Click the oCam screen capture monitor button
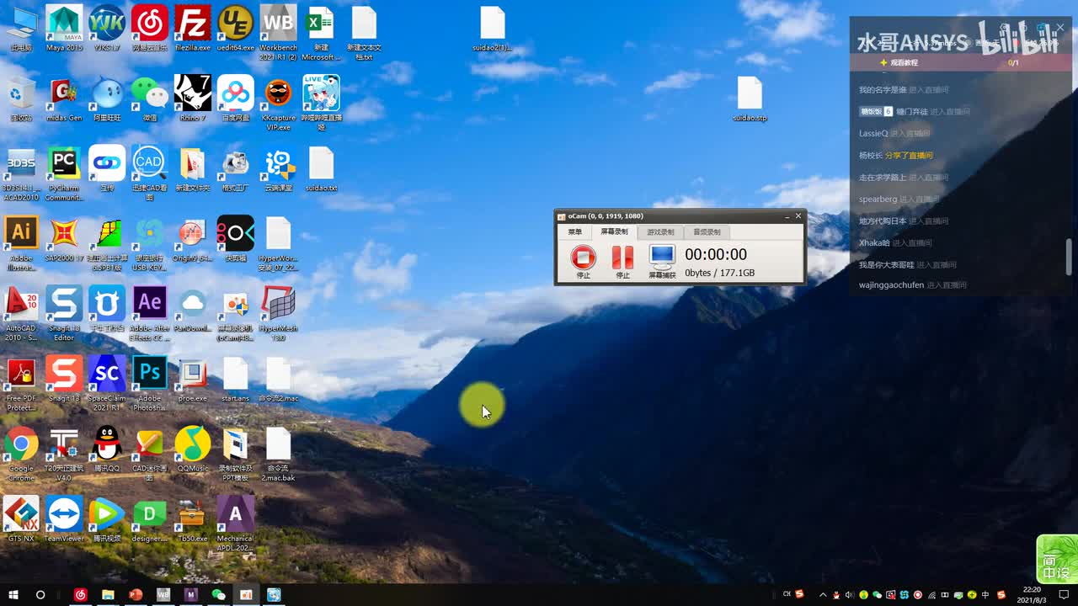The height and width of the screenshot is (606, 1078). (662, 261)
